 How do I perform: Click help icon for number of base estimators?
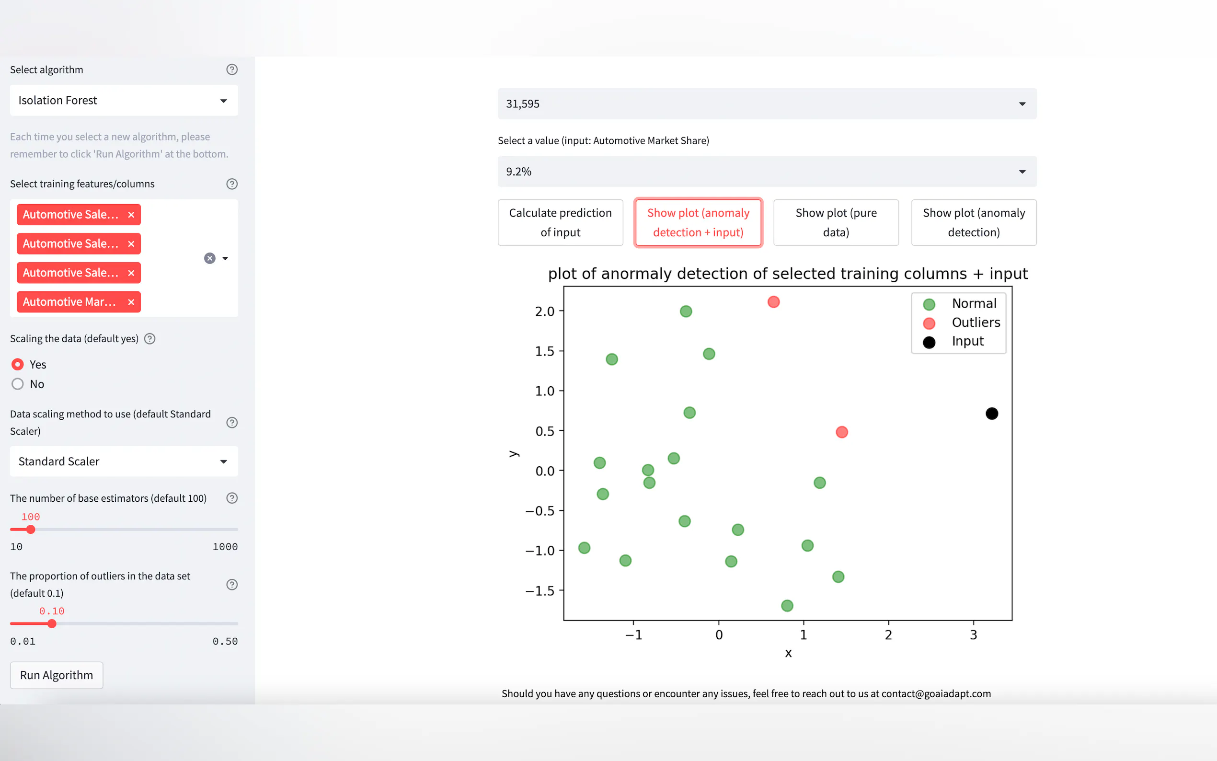231,498
